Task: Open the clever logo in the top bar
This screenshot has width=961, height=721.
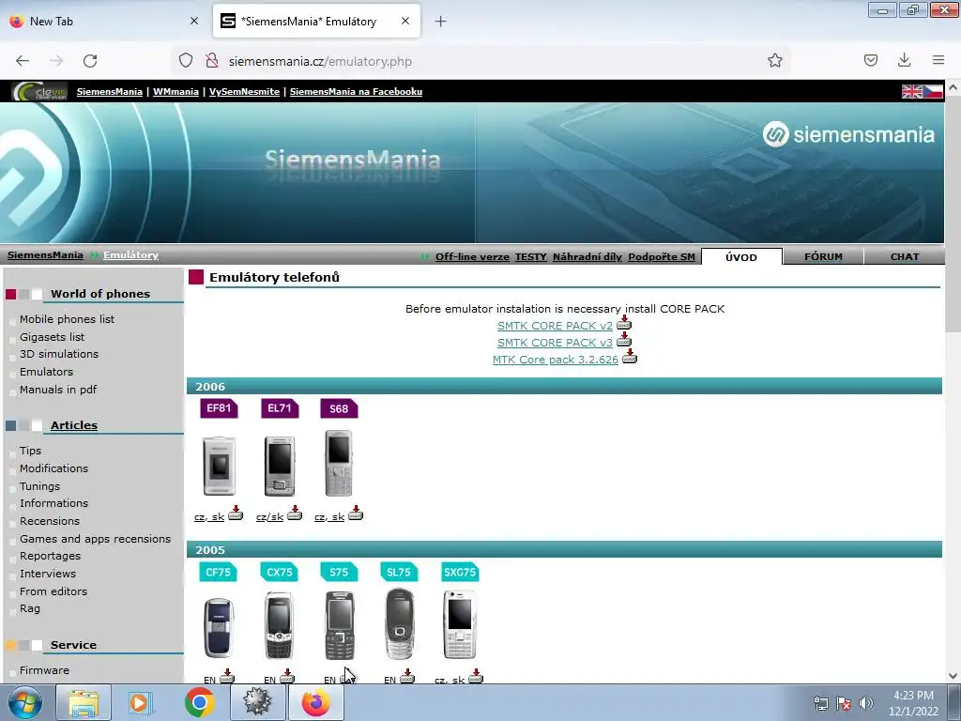Action: pyautogui.click(x=39, y=91)
